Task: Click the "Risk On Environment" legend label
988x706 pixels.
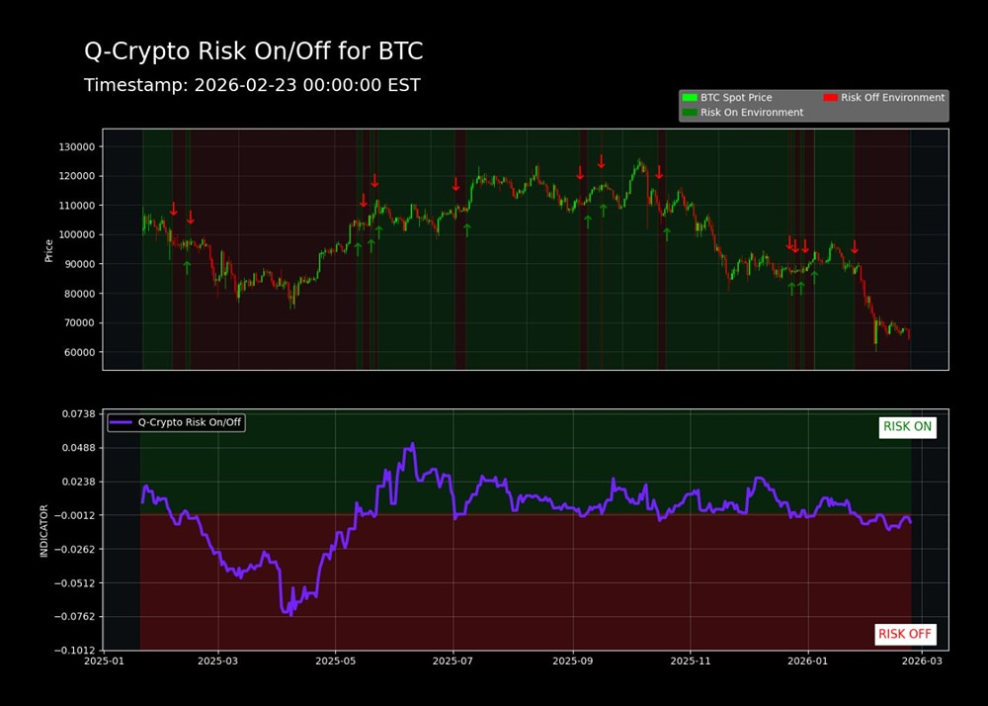Action: [752, 112]
